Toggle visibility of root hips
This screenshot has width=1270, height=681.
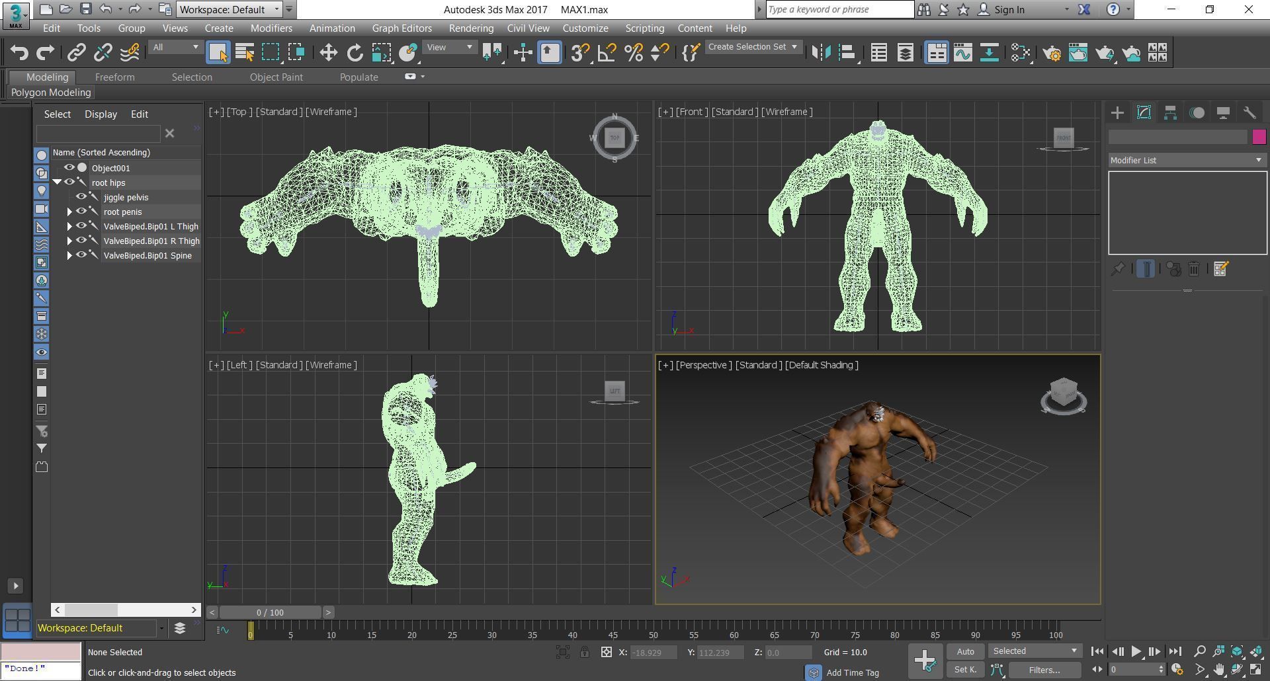click(69, 182)
